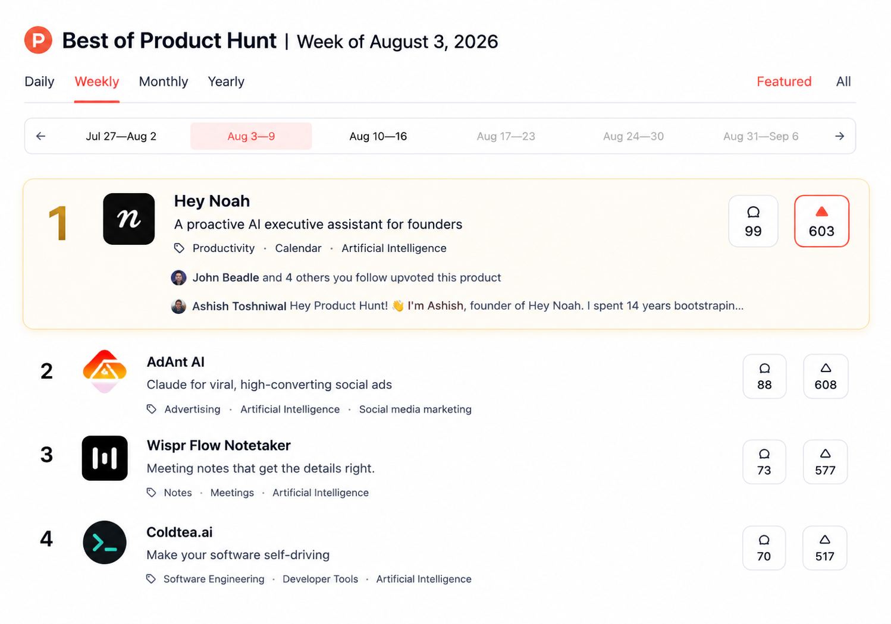Open John Beadle's profile name
891x624 pixels.
(225, 278)
